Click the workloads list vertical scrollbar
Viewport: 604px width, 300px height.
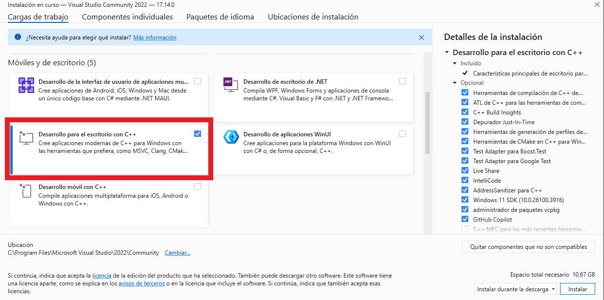[x=428, y=123]
